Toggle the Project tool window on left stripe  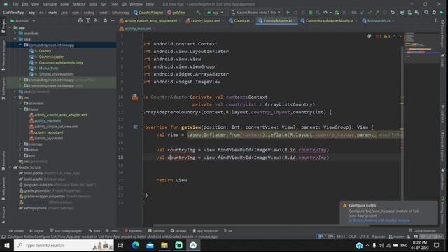[x=3, y=27]
